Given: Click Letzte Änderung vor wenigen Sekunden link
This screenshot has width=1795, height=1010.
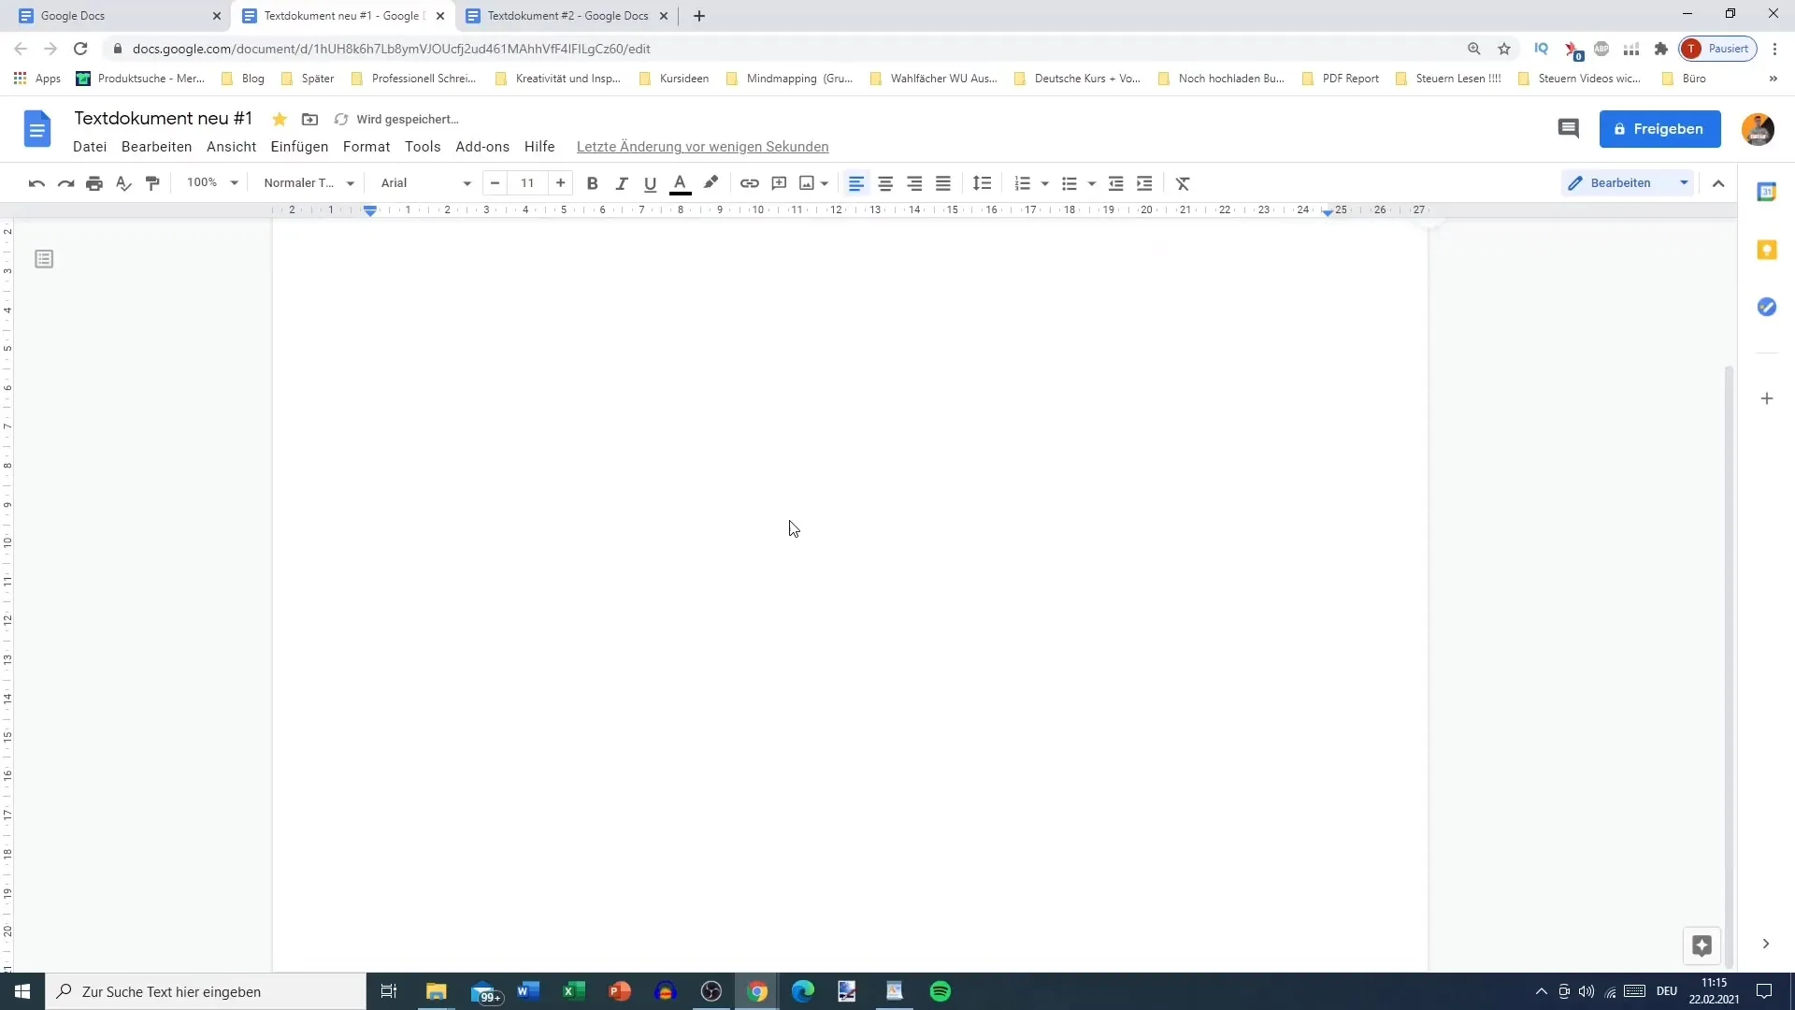Looking at the screenshot, I should pos(701,146).
